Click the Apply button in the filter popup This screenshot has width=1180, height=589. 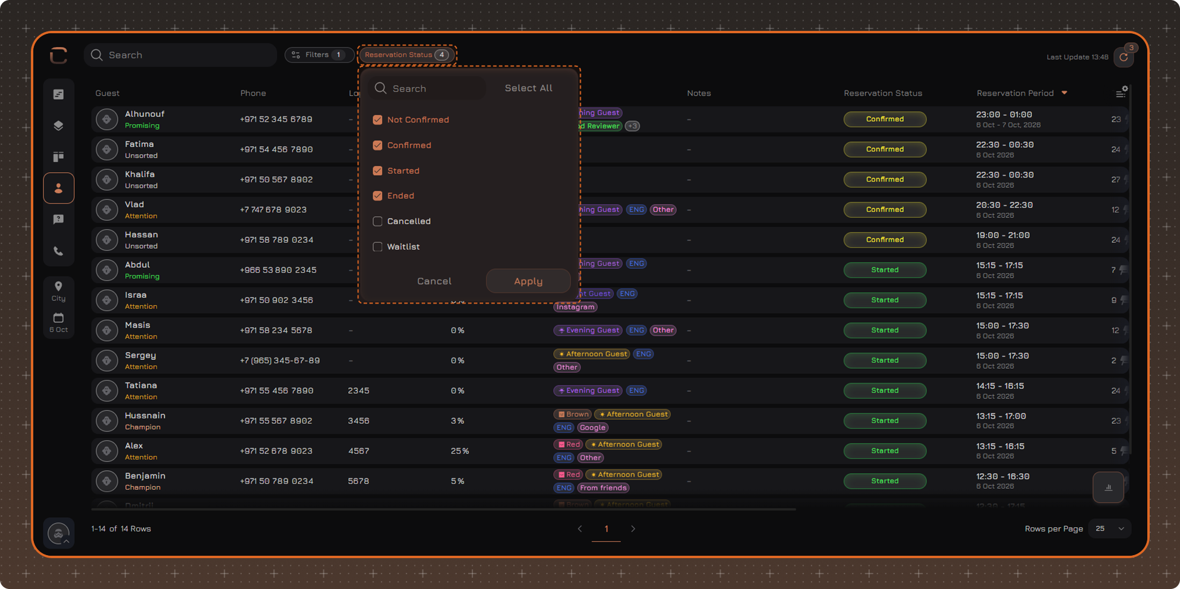[x=528, y=281]
